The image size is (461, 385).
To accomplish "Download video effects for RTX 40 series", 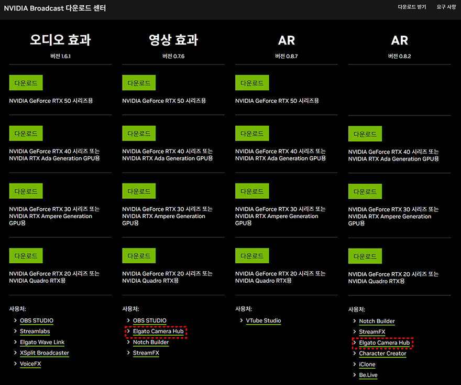I will pyautogui.click(x=139, y=133).
